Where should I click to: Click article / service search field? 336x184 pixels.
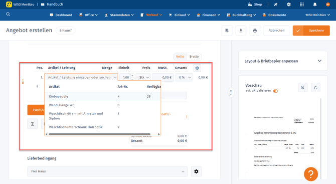click(x=81, y=77)
